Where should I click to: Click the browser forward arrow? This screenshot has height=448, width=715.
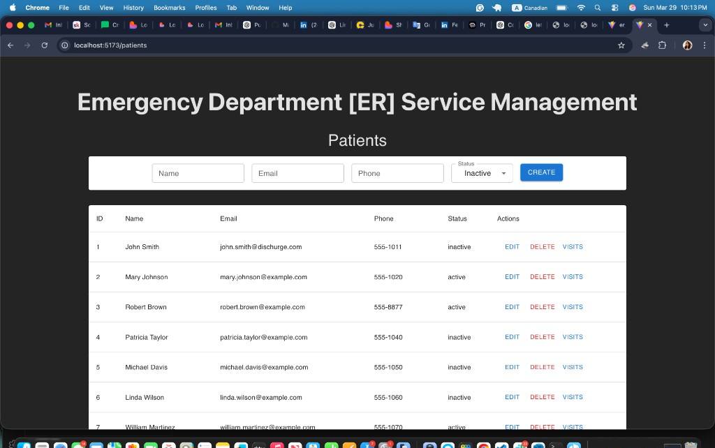pyautogui.click(x=27, y=45)
